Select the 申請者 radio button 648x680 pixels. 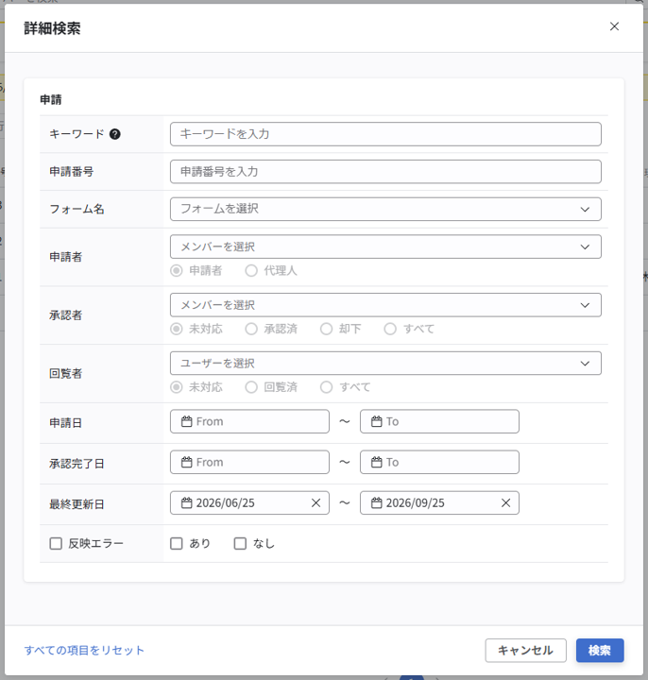point(176,271)
